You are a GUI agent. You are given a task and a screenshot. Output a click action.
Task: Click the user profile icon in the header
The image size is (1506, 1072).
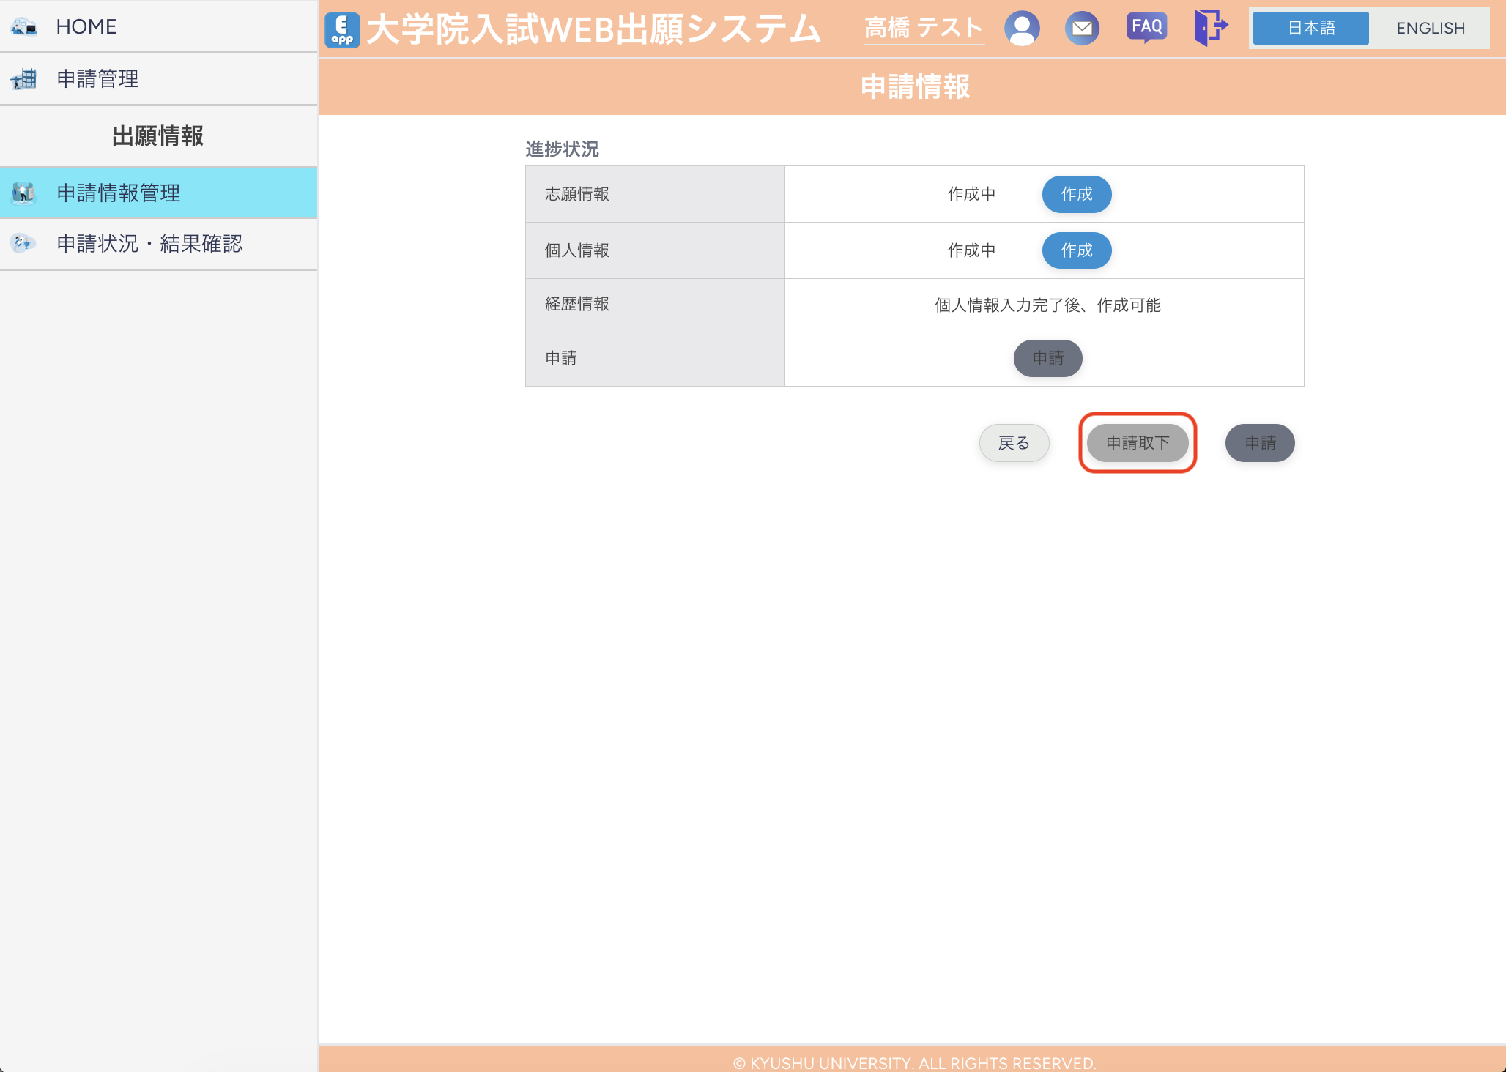point(1023,28)
